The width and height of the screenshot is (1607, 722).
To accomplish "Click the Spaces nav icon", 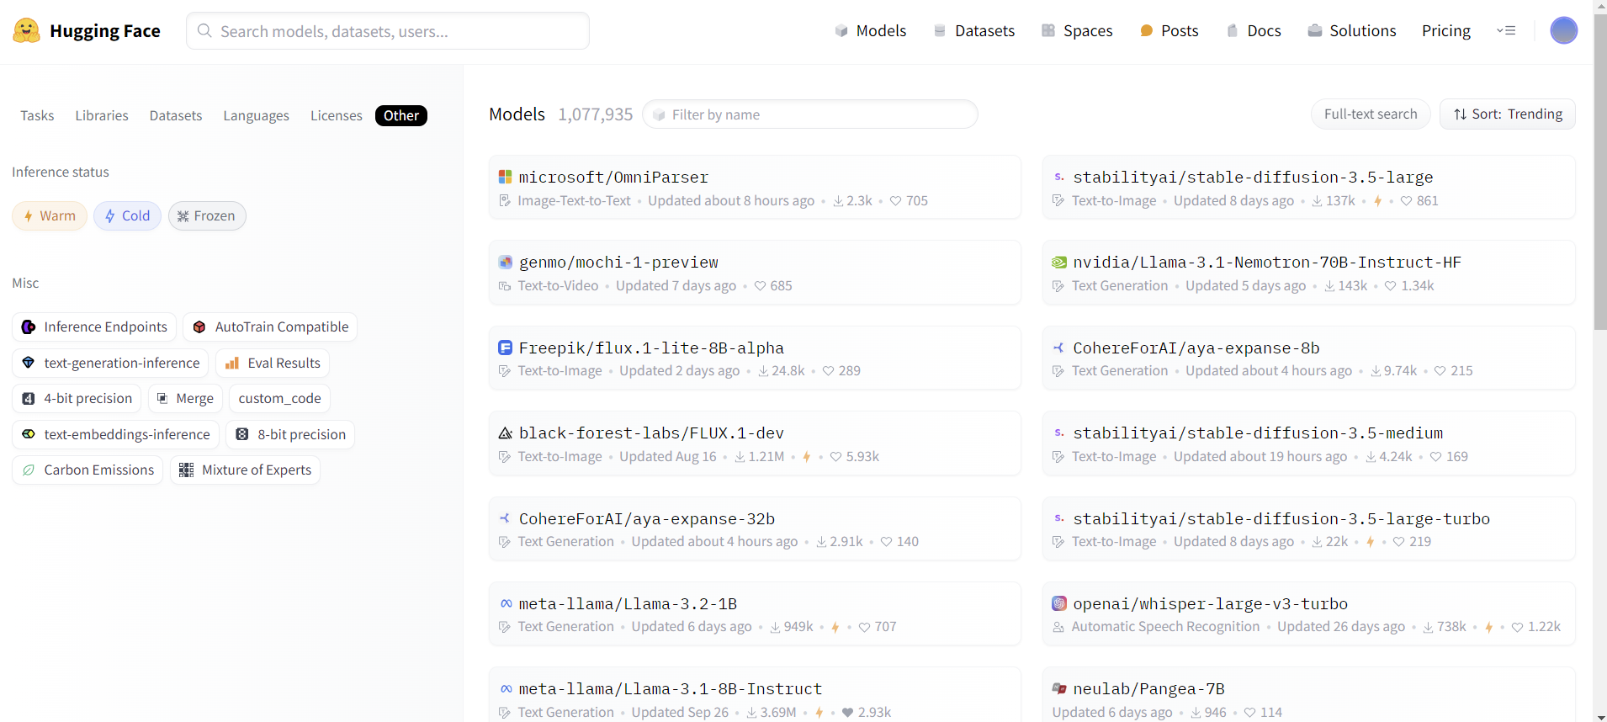I will pyautogui.click(x=1048, y=31).
